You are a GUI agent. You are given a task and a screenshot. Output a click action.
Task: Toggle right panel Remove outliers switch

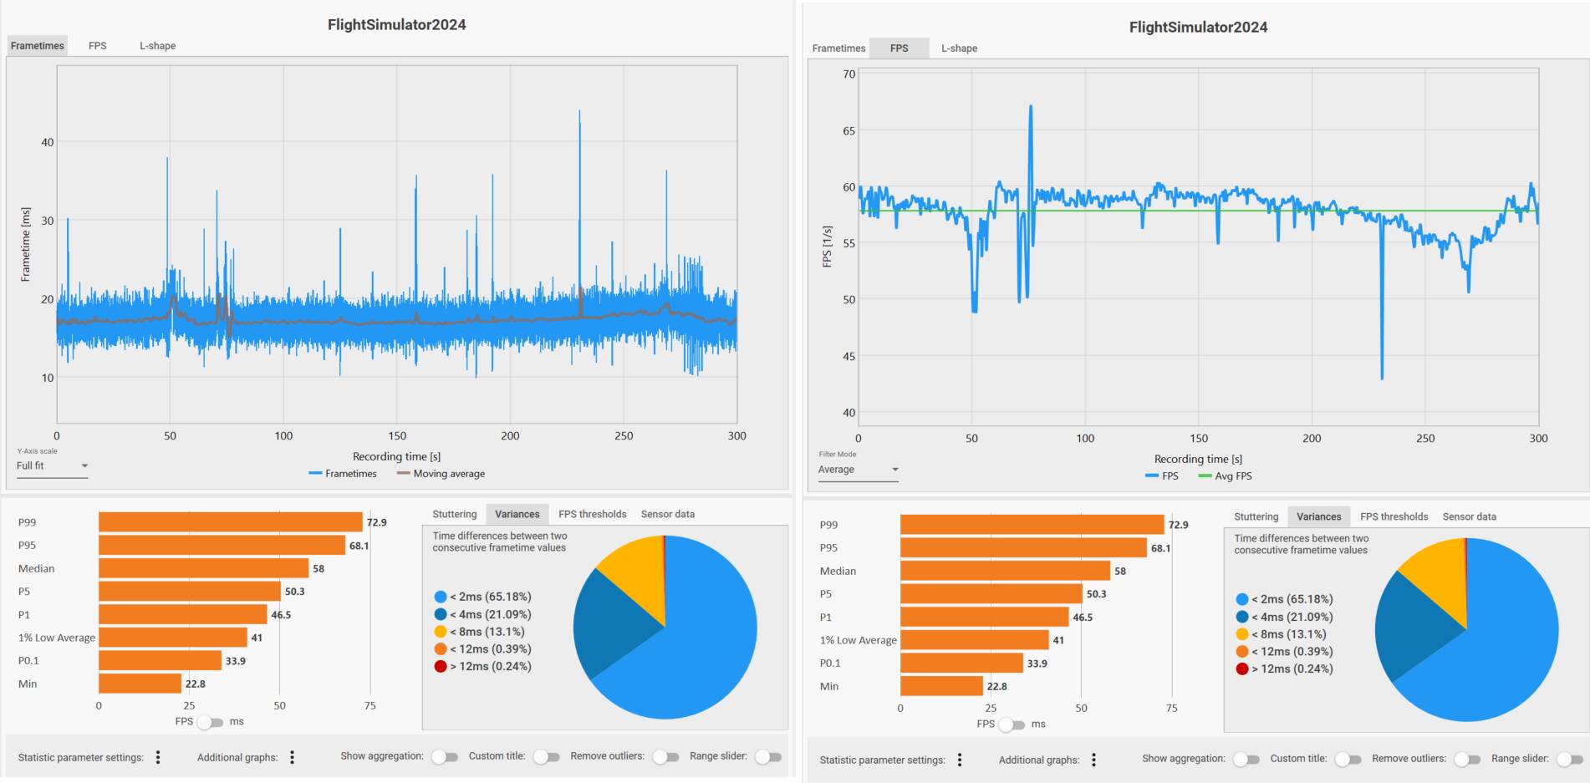click(1467, 759)
